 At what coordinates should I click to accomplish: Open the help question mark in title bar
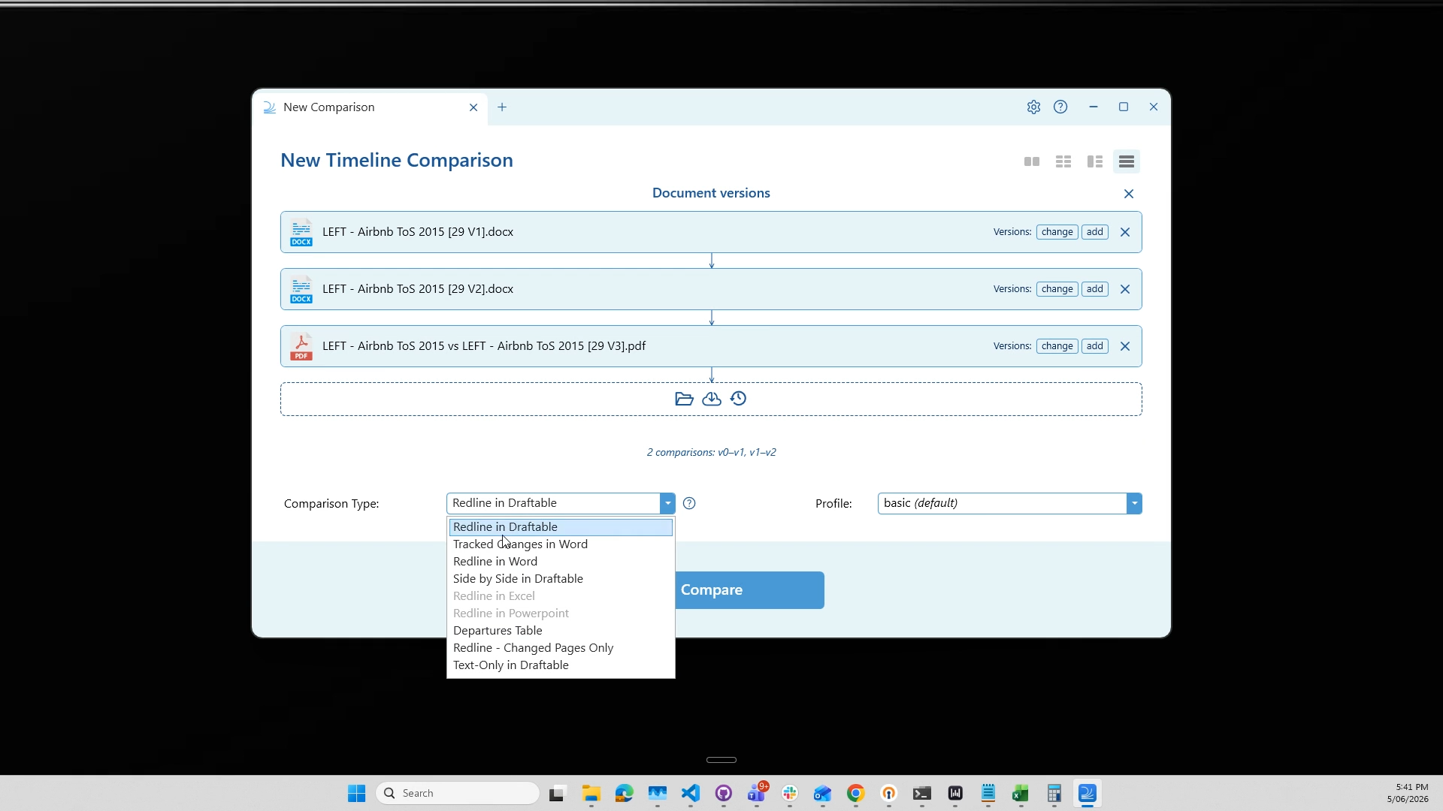pos(1060,107)
